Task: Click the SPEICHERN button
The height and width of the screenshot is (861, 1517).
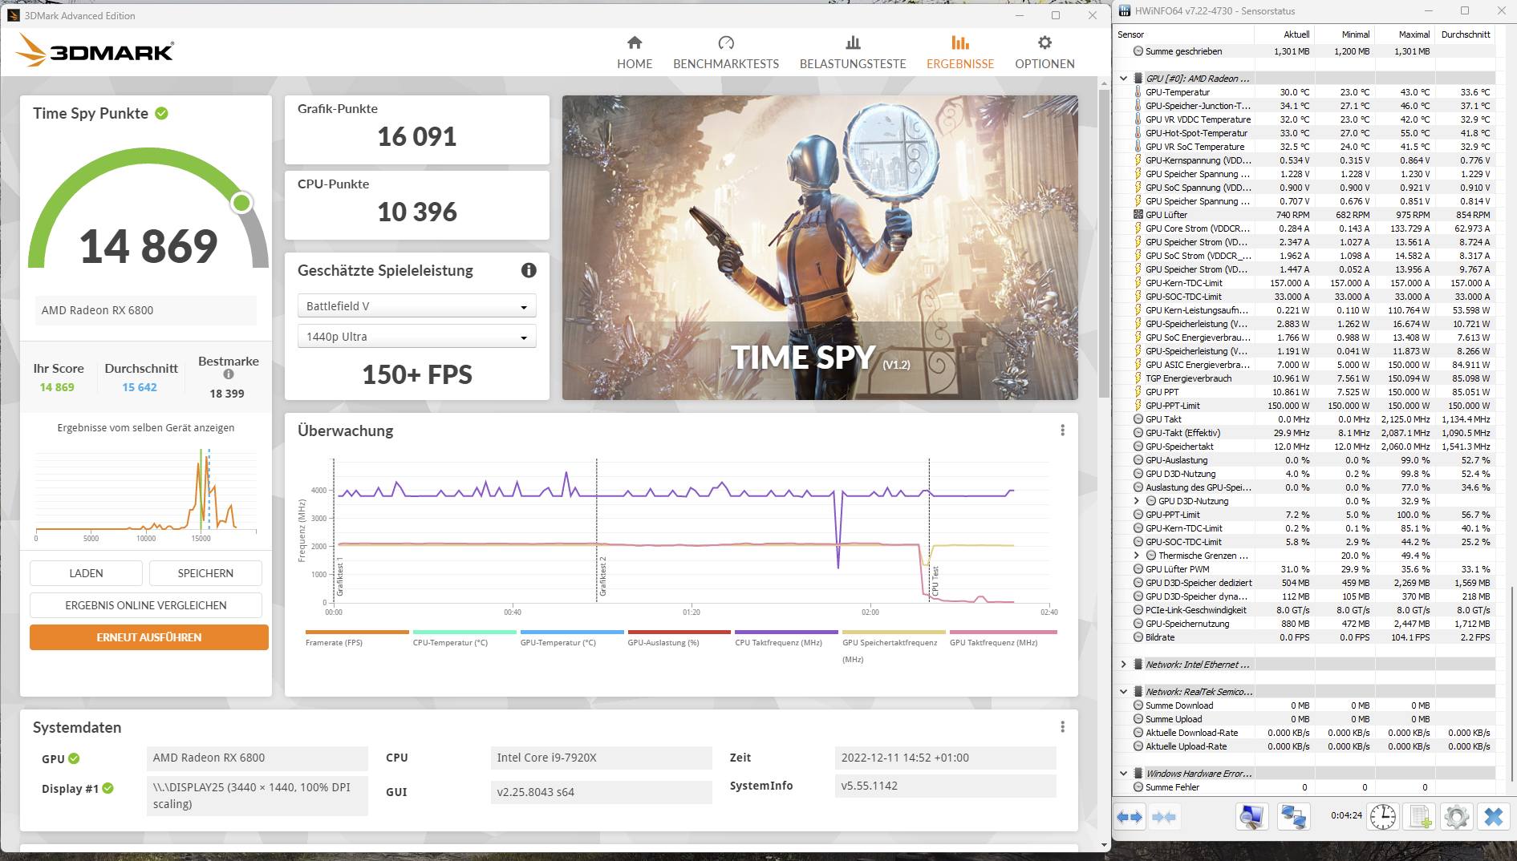Action: click(205, 573)
